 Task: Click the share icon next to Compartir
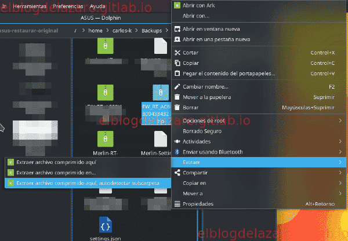pyautogui.click(x=177, y=173)
